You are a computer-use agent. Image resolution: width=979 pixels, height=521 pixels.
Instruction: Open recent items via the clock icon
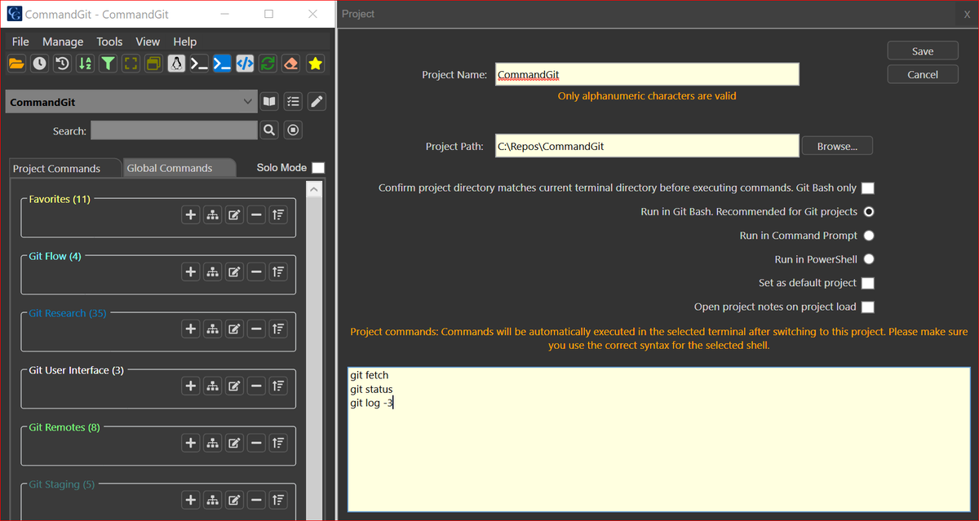(x=39, y=63)
